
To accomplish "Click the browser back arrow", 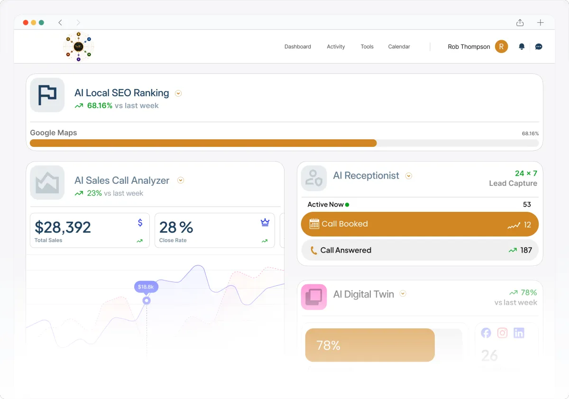I will click(60, 23).
